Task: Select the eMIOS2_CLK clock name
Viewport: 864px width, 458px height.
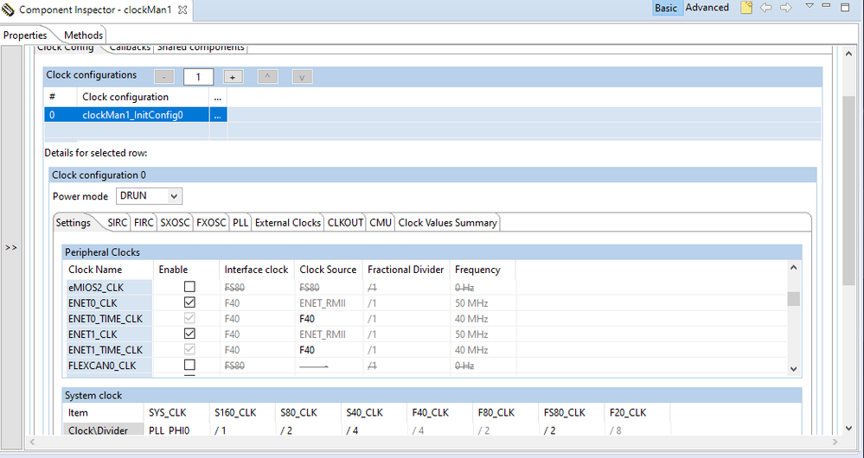Action: click(x=96, y=288)
